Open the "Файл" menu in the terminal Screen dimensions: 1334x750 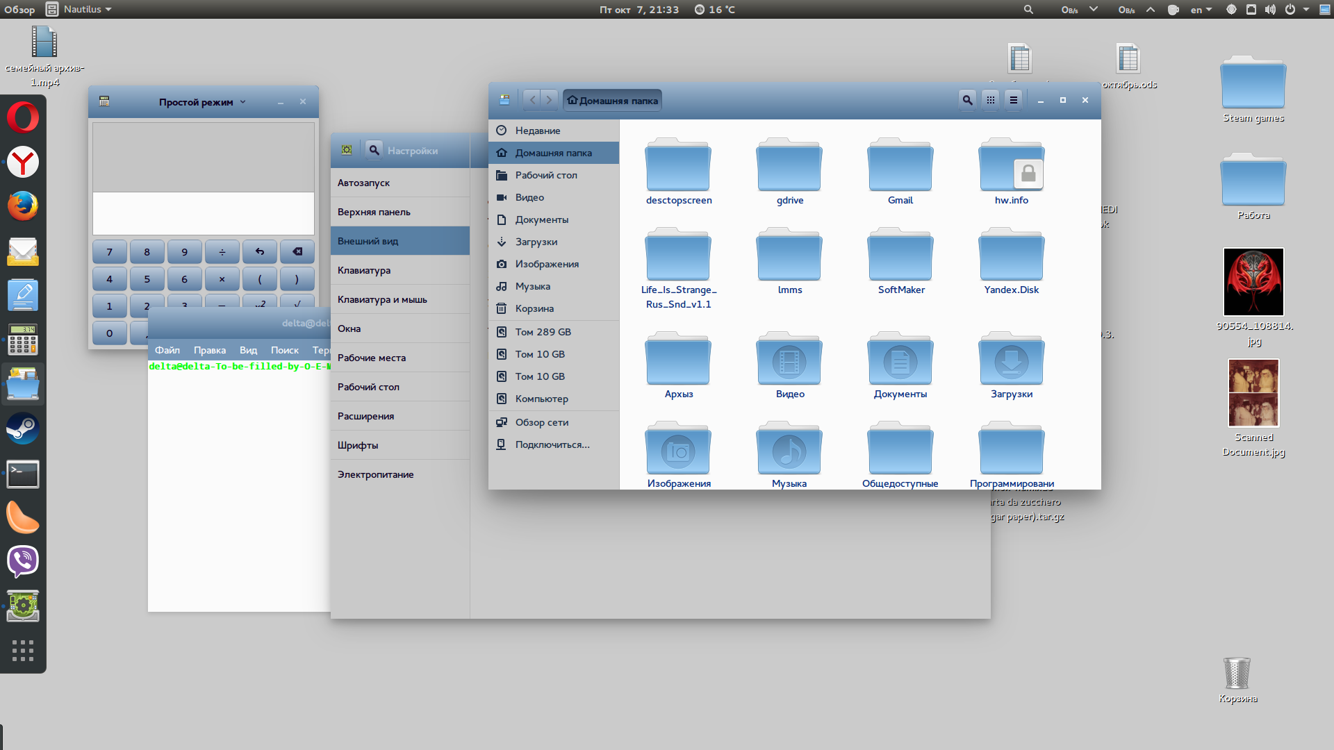coord(167,350)
